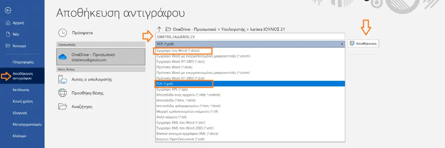Select Αποθήκευση αντιγράφου menu item
The image size is (445, 148).
tap(23, 76)
